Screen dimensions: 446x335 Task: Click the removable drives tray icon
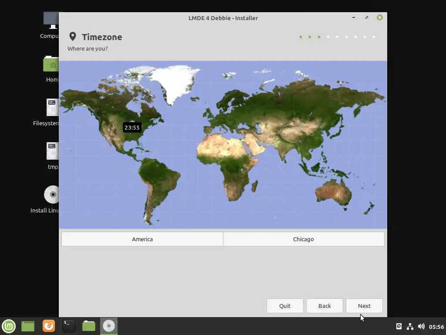[399, 326]
